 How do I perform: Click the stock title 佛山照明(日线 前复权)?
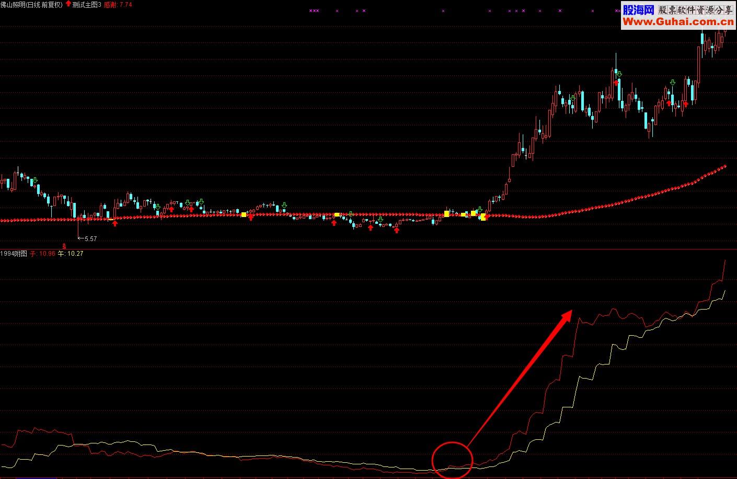tap(31, 5)
